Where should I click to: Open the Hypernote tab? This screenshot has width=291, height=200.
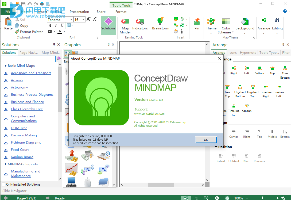coord(248,53)
